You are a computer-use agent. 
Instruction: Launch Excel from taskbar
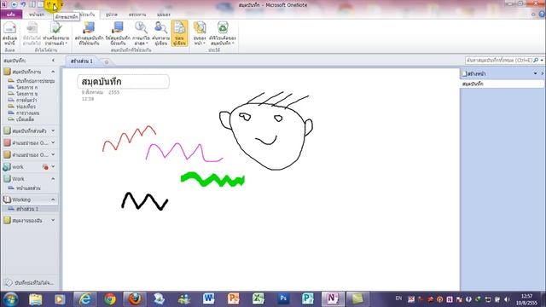[258, 299]
